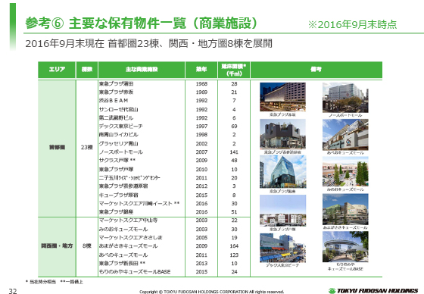View the みのおキューズモール photo

point(345,172)
